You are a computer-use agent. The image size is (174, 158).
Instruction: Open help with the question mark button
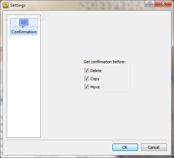(x=150, y=4)
